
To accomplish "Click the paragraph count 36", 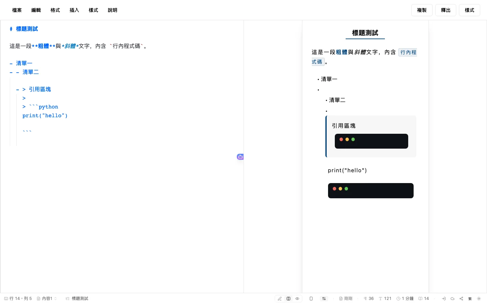I will pyautogui.click(x=369, y=299).
